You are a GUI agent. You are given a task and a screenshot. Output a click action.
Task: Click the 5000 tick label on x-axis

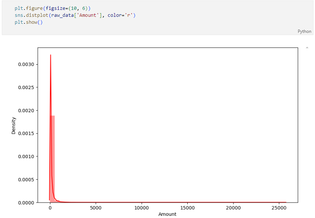click(x=95, y=208)
